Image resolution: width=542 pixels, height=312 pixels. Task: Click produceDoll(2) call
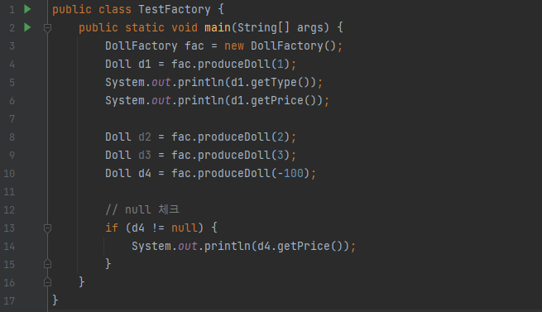(243, 137)
